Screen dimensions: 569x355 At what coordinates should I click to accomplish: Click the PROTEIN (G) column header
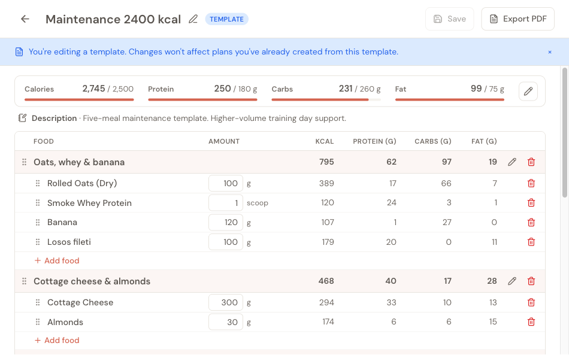pos(374,141)
